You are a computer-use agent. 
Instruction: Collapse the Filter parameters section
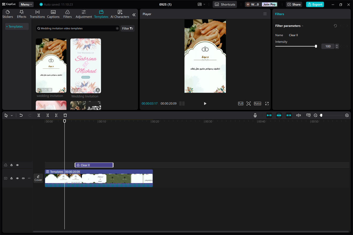coord(303,26)
